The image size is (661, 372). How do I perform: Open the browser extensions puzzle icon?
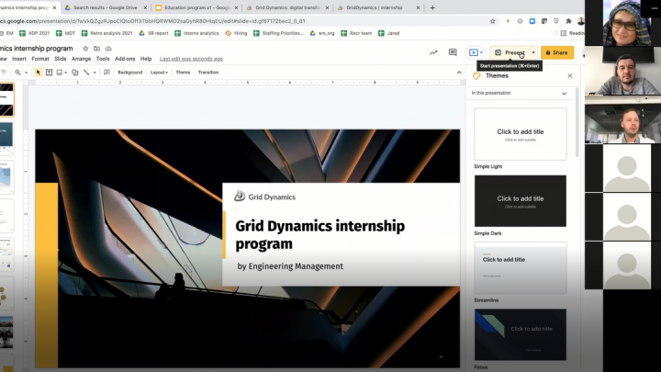click(x=568, y=21)
